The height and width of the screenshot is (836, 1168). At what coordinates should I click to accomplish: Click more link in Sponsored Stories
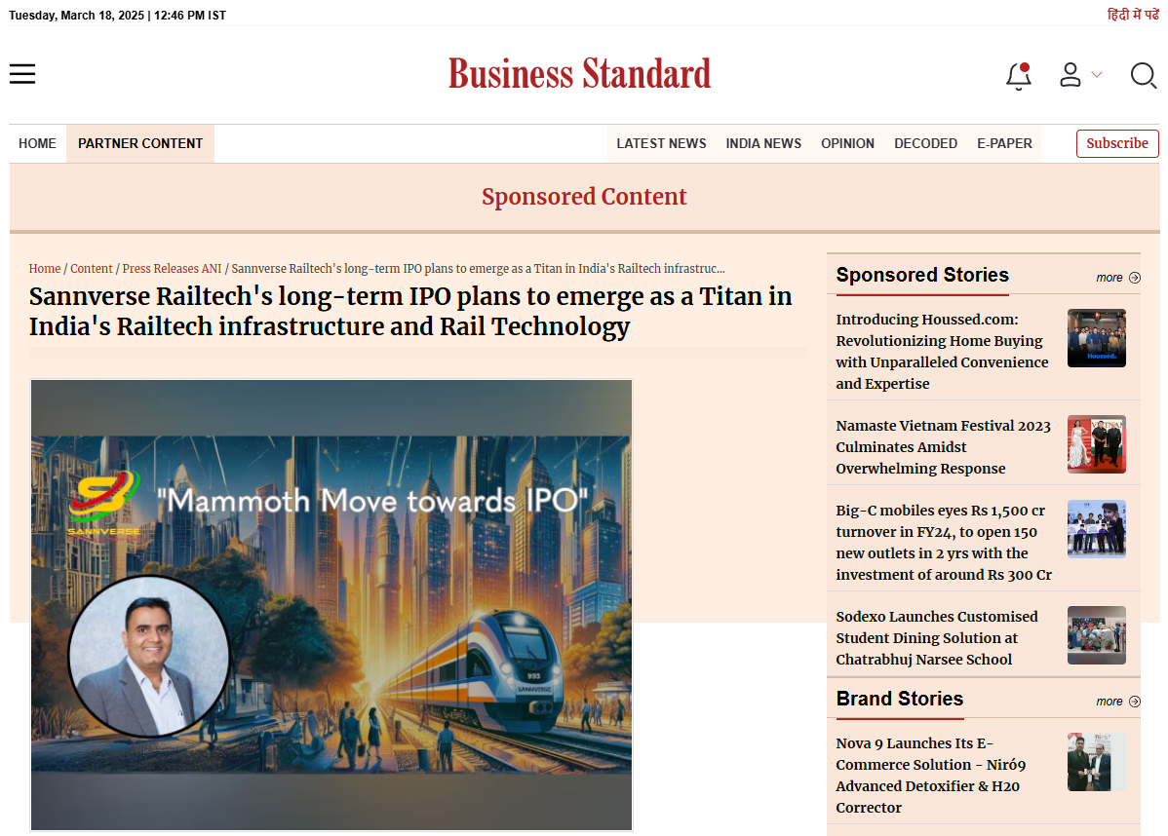pyautogui.click(x=1110, y=278)
